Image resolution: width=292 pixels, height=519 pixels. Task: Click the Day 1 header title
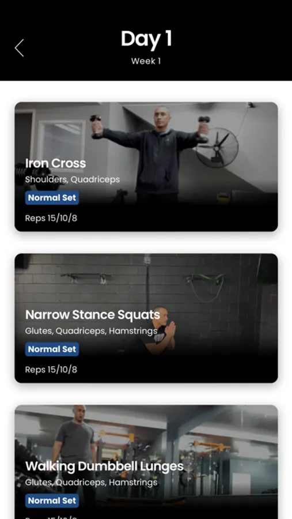146,39
